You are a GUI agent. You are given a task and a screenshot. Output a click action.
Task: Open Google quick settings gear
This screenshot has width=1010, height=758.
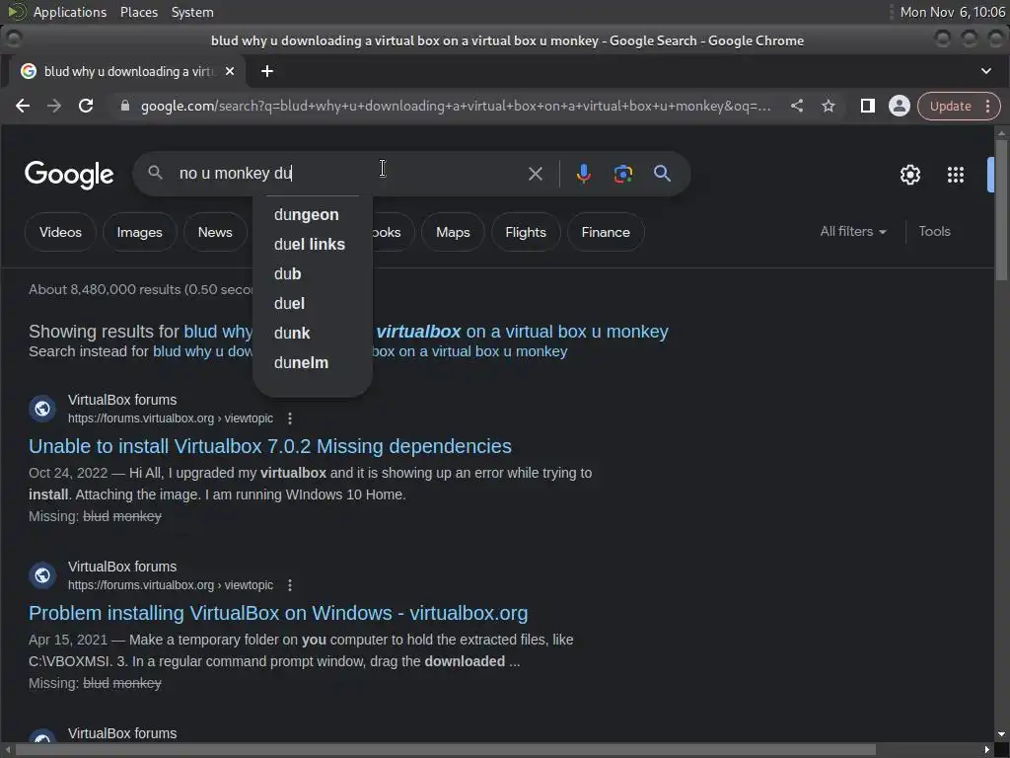(910, 175)
